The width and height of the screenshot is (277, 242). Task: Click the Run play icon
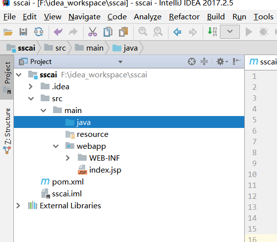point(249,32)
